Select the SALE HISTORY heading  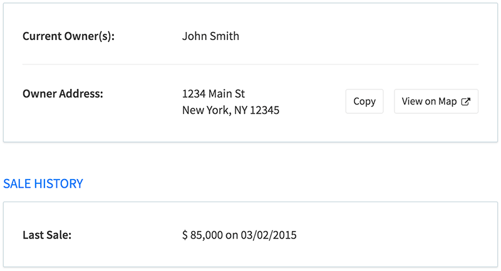click(x=43, y=183)
